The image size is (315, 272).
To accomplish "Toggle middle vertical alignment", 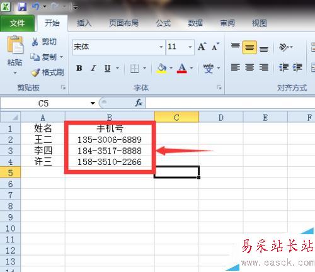I will [x=249, y=47].
